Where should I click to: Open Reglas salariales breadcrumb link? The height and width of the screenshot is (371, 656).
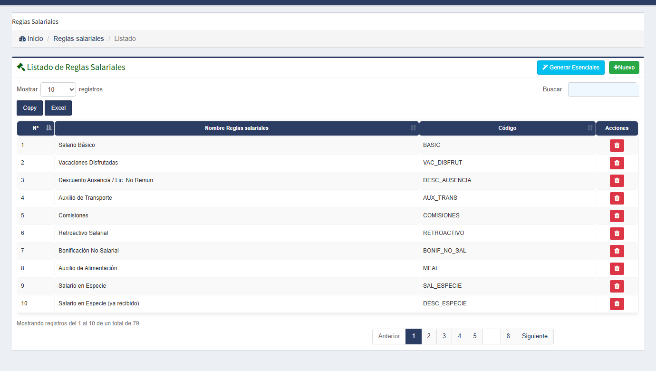pyautogui.click(x=78, y=39)
